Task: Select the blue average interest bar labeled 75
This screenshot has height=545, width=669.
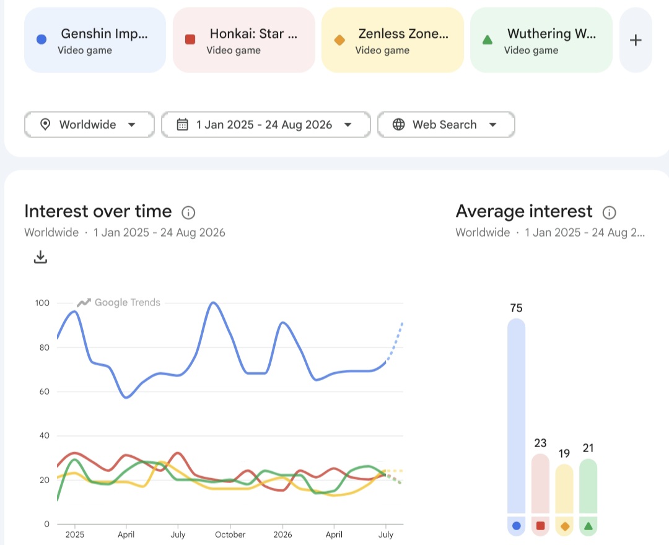Action: pos(516,416)
